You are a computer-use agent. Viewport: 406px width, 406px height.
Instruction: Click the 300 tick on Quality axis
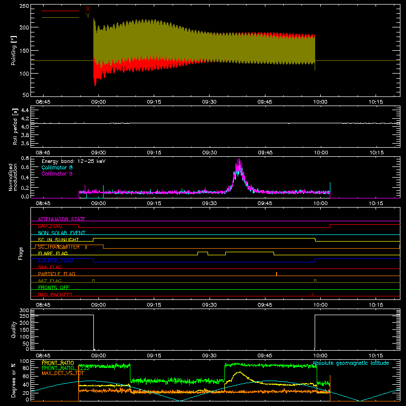point(24,311)
